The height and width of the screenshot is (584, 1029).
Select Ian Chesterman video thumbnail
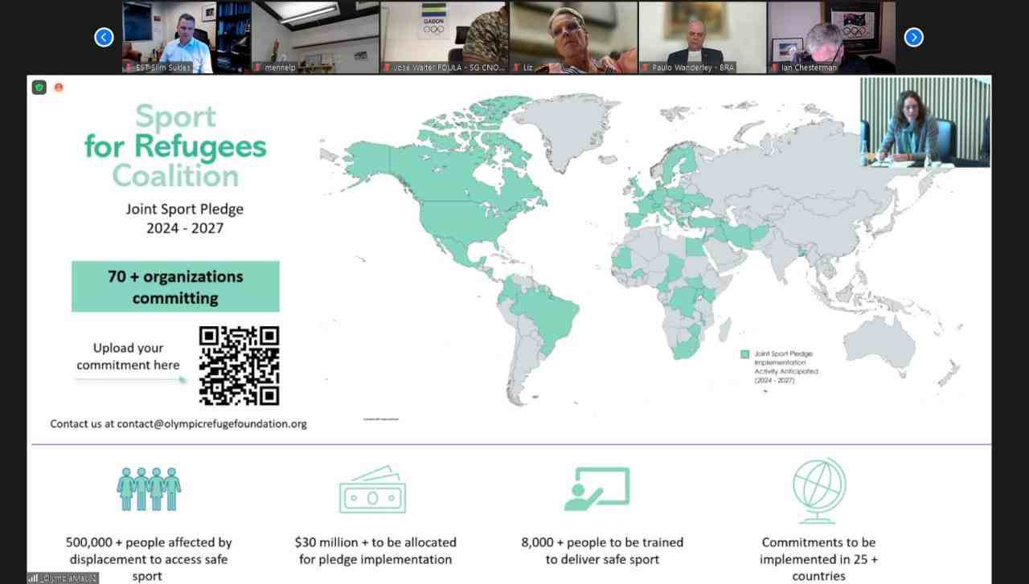(x=831, y=37)
